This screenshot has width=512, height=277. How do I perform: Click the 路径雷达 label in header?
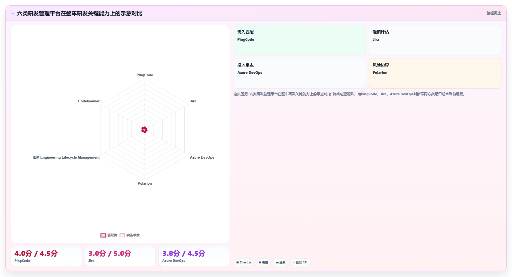pyautogui.click(x=493, y=13)
